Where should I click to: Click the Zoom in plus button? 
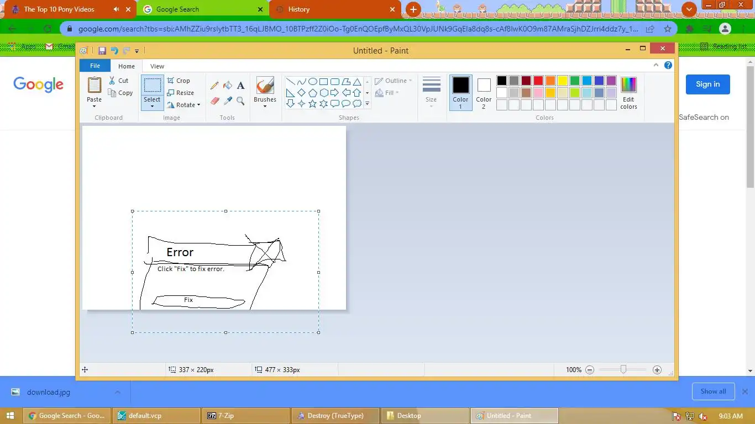coord(657,370)
